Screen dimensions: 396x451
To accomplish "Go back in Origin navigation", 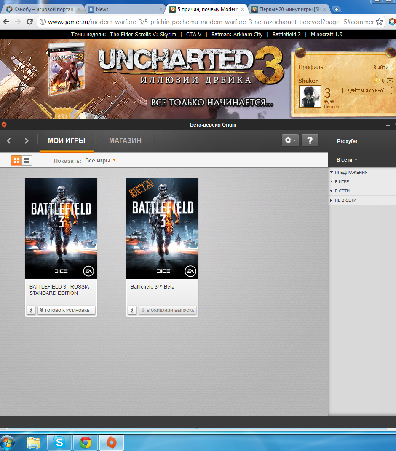I will [9, 140].
